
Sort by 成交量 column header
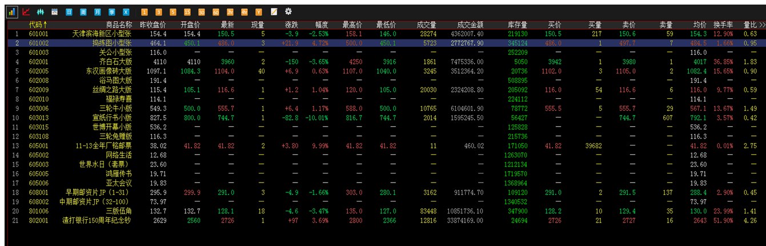(426, 25)
